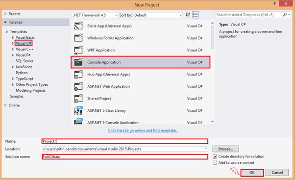Select the Modeling Projects tree item

click(31, 90)
